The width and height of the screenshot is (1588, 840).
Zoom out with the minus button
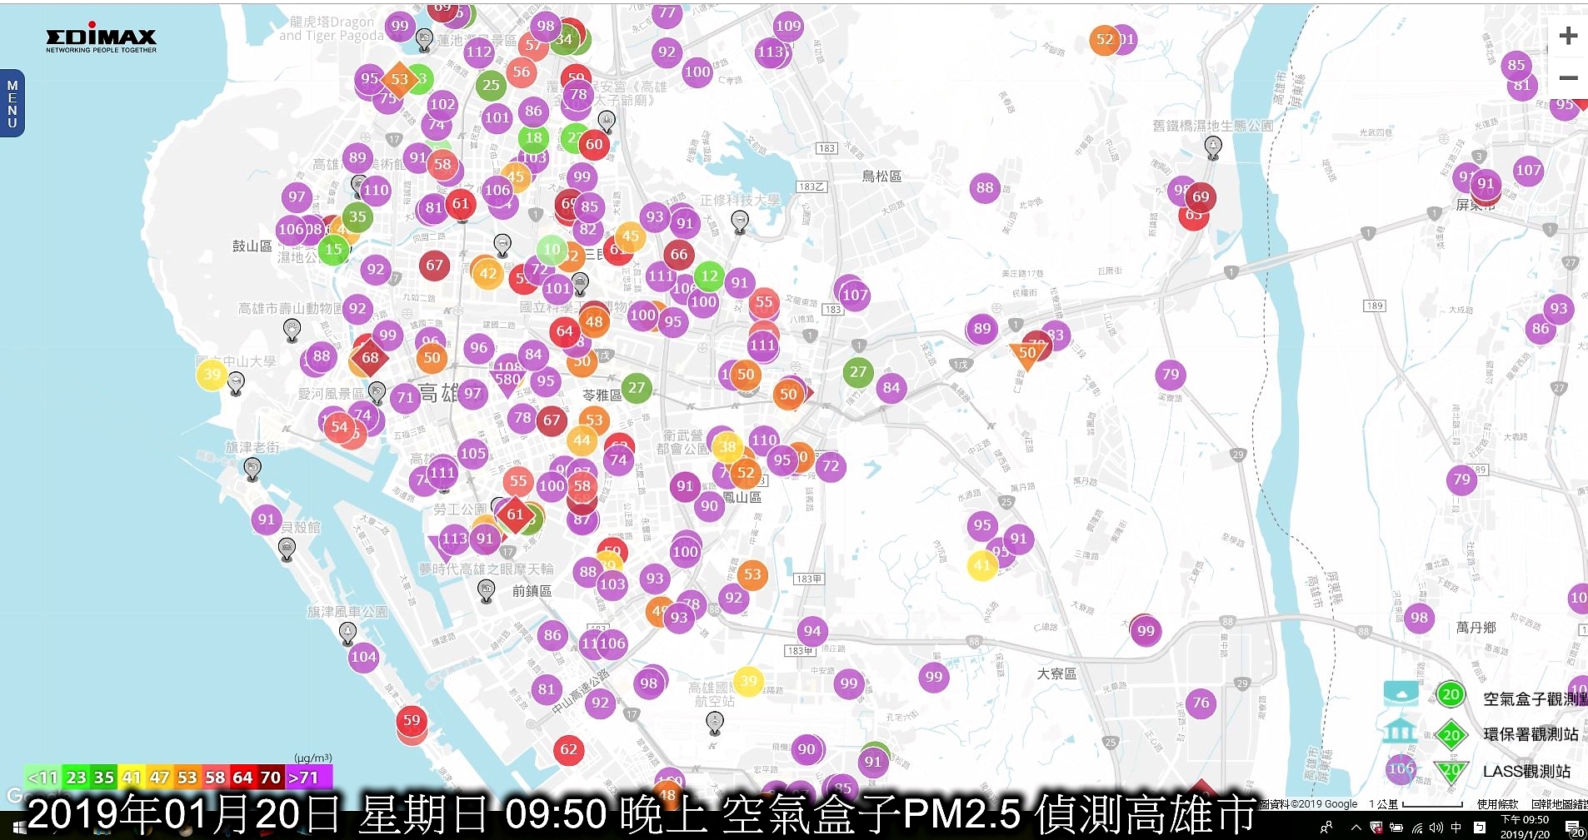(1568, 78)
